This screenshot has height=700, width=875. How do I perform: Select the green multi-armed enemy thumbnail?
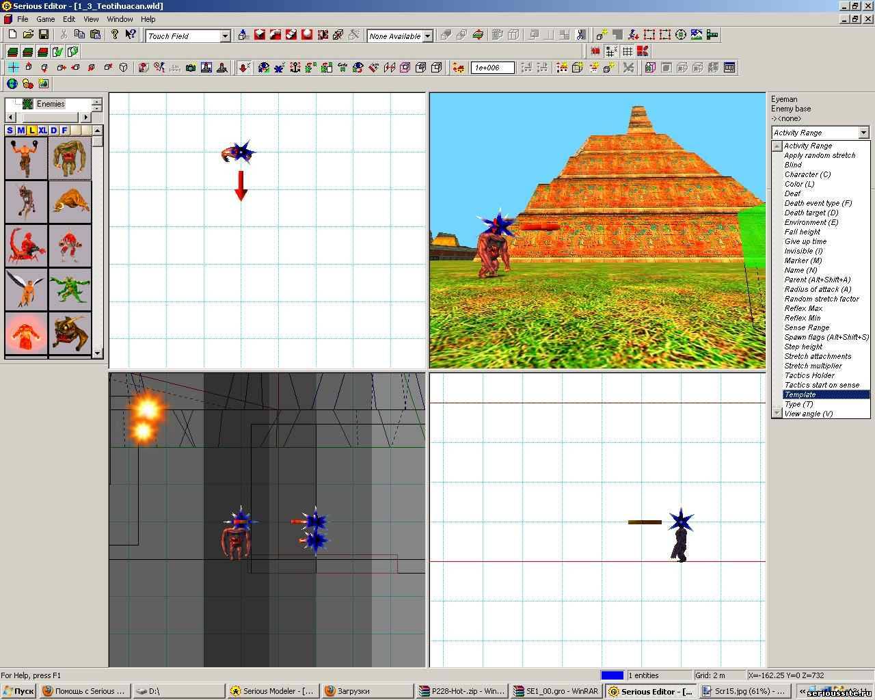pos(70,288)
